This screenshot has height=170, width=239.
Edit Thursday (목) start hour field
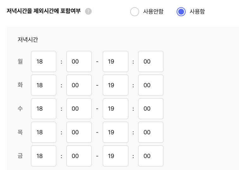tap(44, 132)
